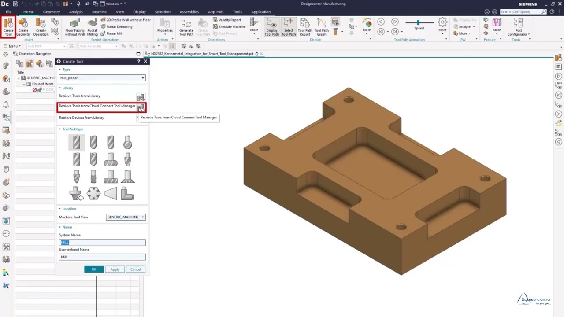Click Create Tool dialog help icon
This screenshot has width=564, height=317.
139,61
